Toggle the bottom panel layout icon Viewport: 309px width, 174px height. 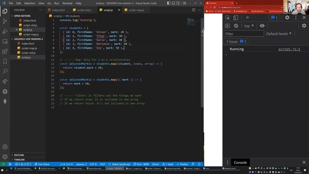[x=173, y=3]
